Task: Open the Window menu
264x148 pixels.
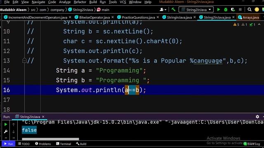Action: [135, 2]
